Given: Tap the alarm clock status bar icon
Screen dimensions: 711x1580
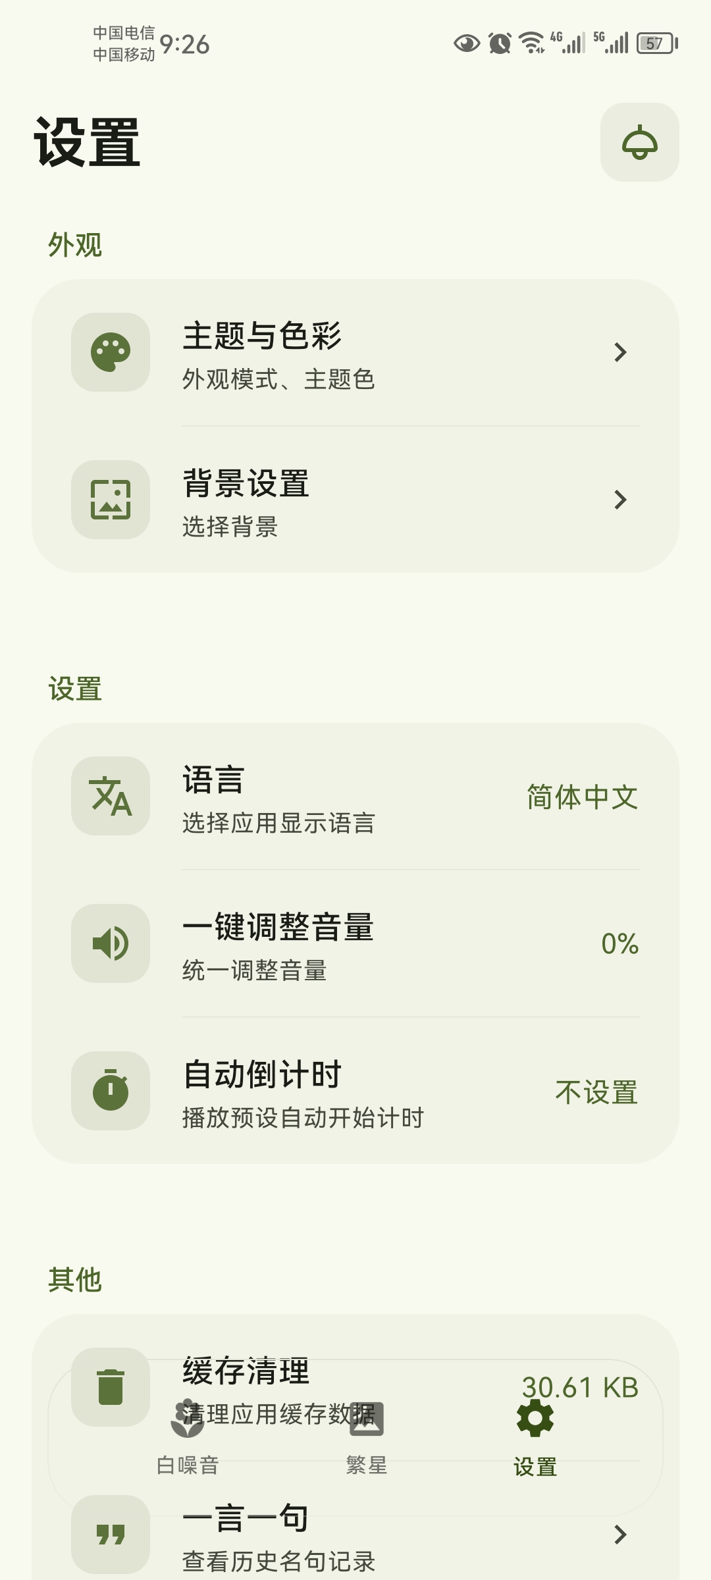Looking at the screenshot, I should point(500,44).
